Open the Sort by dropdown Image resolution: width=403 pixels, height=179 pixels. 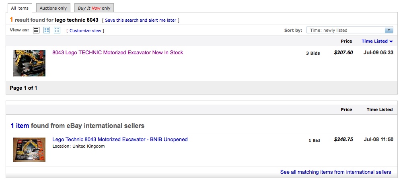(x=350, y=30)
